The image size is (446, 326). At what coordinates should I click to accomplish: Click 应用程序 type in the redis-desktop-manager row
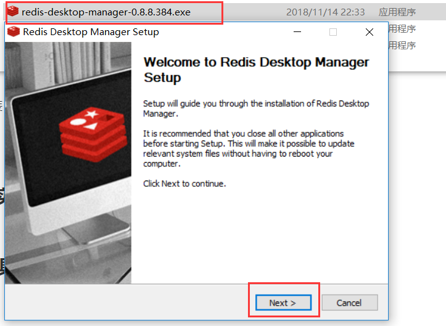pyautogui.click(x=397, y=12)
